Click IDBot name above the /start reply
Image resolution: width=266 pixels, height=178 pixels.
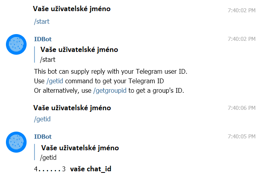[43, 39]
